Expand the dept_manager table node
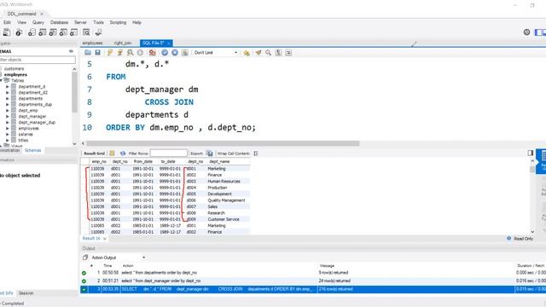This screenshot has height=307, width=546. (x=8, y=116)
